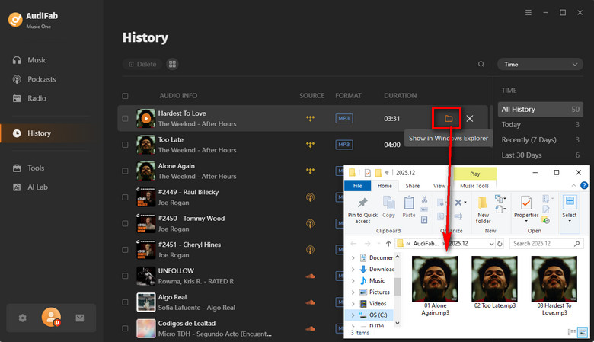Remove Hardest To Love from history
Viewport: 594px width, 342px height.
tap(470, 119)
